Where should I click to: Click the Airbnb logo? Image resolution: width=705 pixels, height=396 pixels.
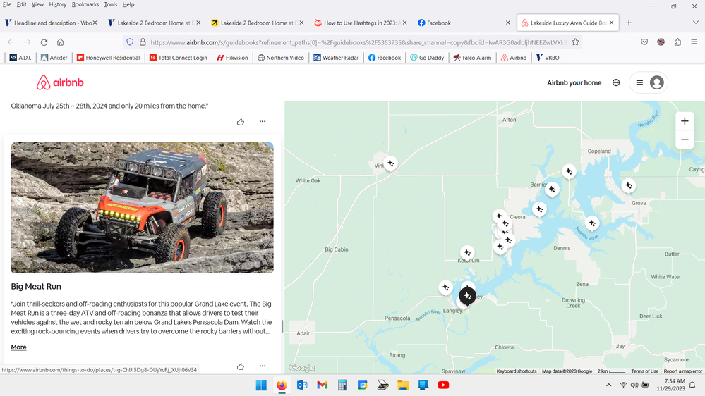pos(60,83)
